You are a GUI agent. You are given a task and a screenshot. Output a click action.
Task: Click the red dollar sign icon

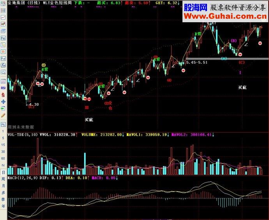pyautogui.click(x=3, y=95)
